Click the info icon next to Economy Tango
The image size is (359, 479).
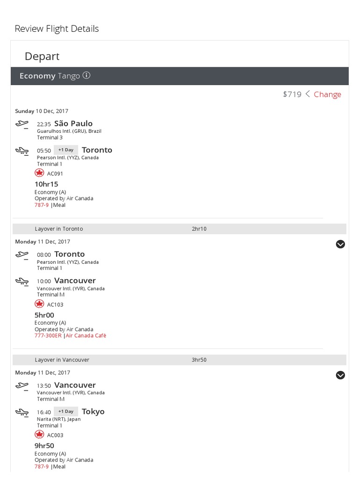pyautogui.click(x=86, y=75)
